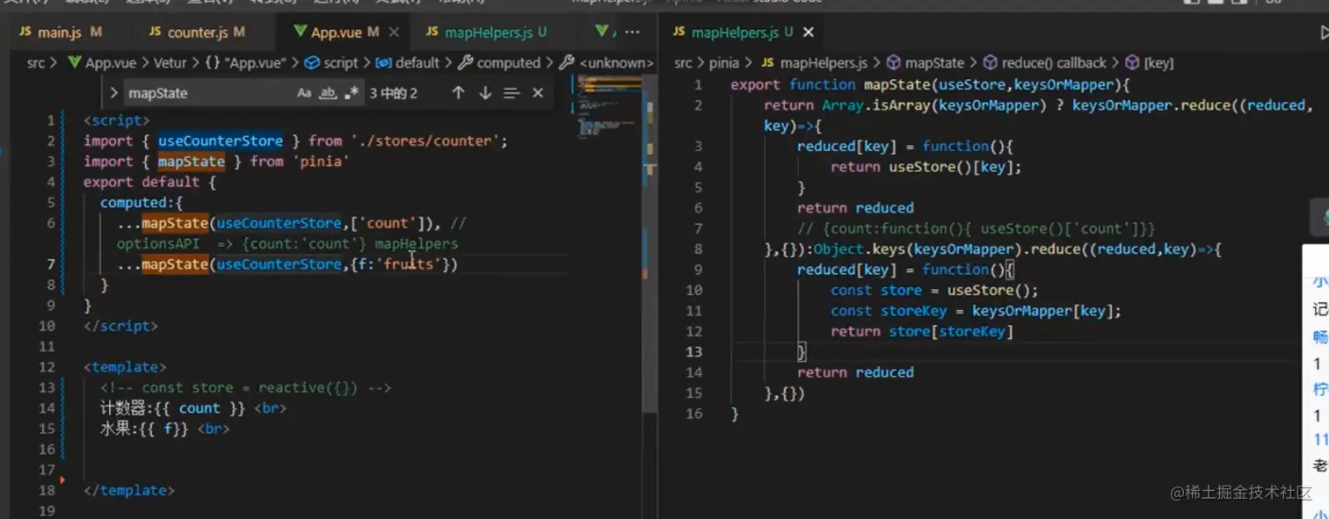The image size is (1329, 519).
Task: Click 'fruits' string on line 7
Action: click(409, 264)
